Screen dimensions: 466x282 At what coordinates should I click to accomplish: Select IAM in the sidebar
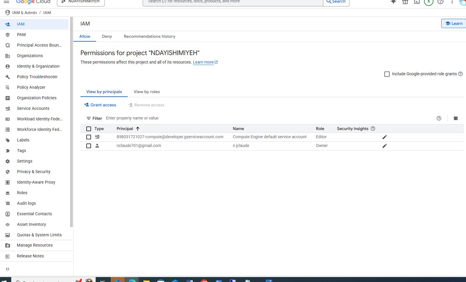[34, 24]
